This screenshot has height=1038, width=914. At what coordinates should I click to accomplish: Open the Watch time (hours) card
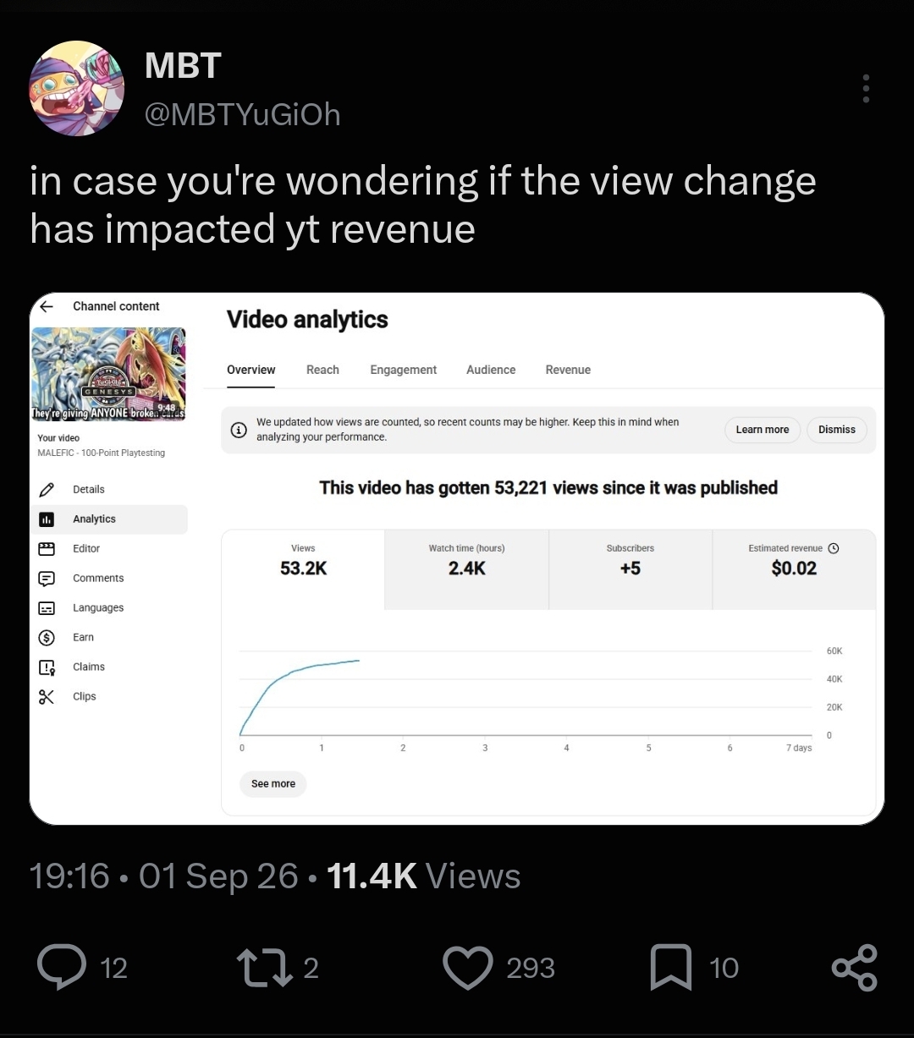(x=466, y=569)
